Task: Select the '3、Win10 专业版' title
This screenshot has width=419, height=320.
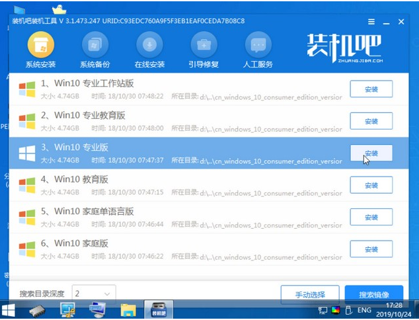Action: 74,147
